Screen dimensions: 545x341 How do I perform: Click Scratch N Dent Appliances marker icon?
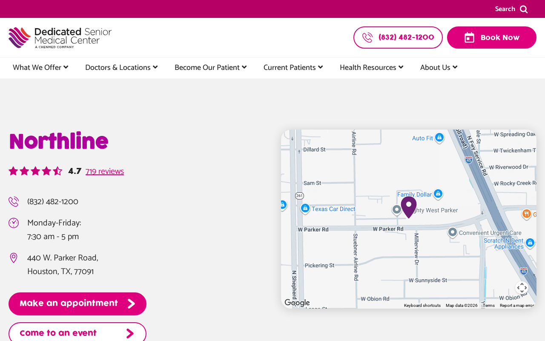coord(530,243)
